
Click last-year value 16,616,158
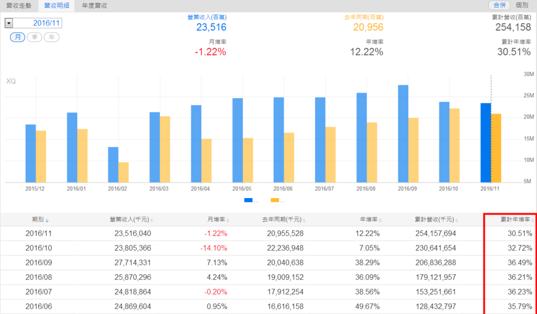(285, 306)
